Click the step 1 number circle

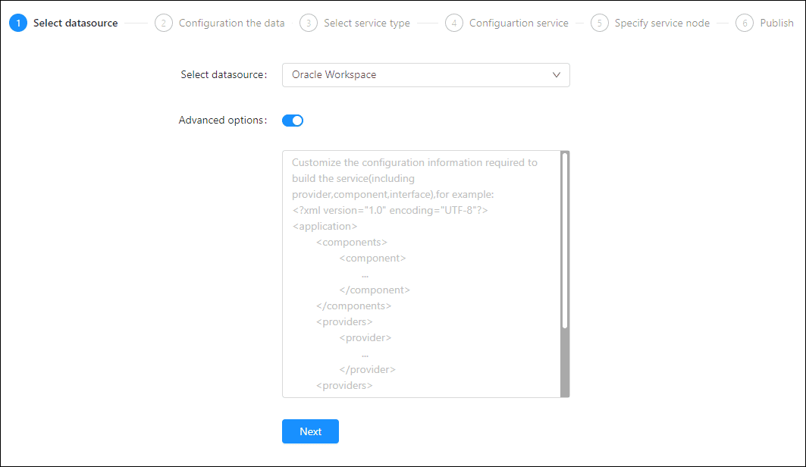18,23
